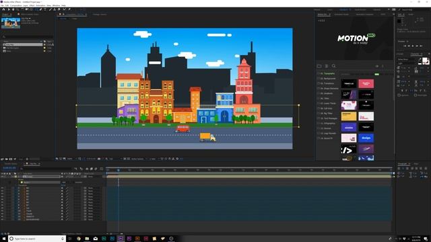Create a new folder in the Project panel
The image size is (431, 242).
pyautogui.click(x=6, y=159)
